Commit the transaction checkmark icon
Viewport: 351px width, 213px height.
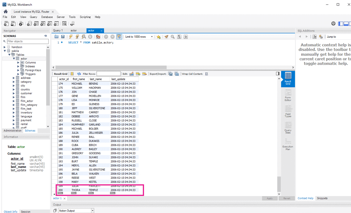(106, 37)
